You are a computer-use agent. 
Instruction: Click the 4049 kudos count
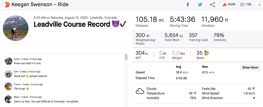click(232, 5)
